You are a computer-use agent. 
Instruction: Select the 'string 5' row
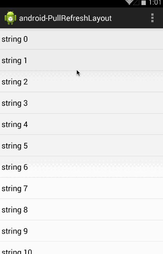click(x=81, y=146)
